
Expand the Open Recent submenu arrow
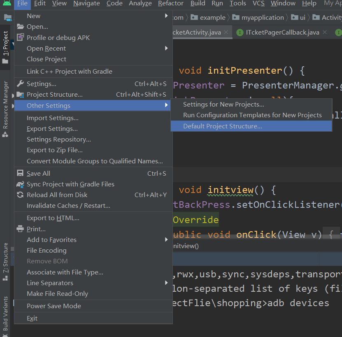(x=166, y=48)
